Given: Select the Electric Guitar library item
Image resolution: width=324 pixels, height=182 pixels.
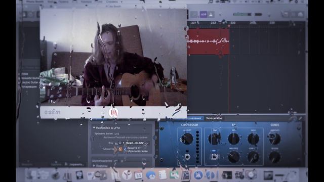Looking at the screenshot, I should pos(30,82).
